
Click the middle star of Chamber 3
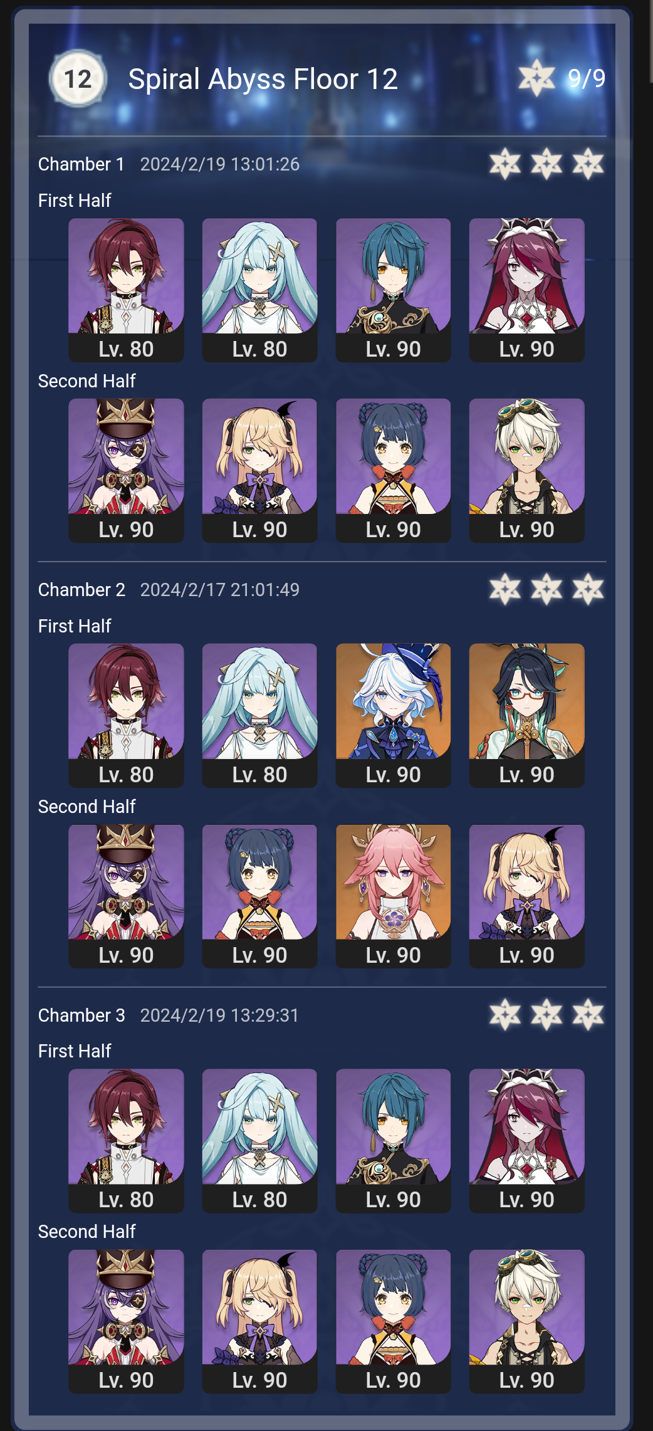point(546,1015)
